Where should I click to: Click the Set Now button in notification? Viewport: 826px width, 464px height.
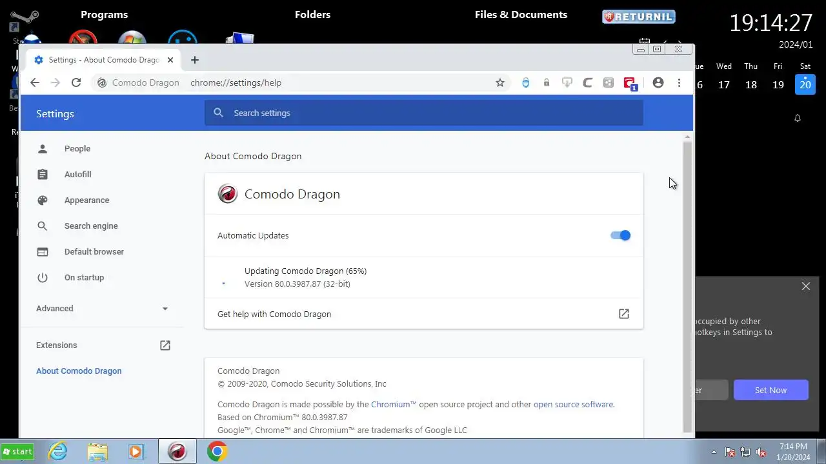[x=771, y=390]
